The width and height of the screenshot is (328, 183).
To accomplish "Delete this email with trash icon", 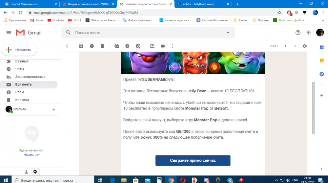I will 102,46.
